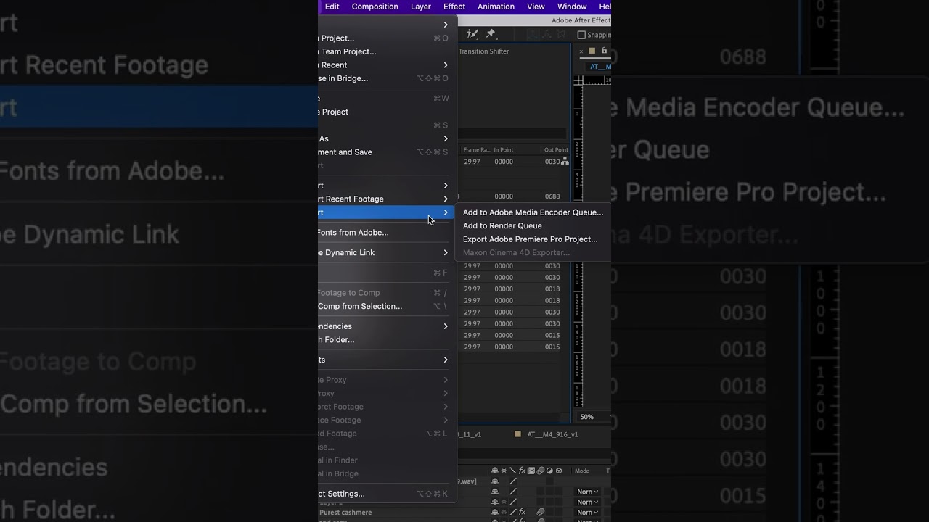Select New Comp from Selection entry

pyautogui.click(x=387, y=306)
